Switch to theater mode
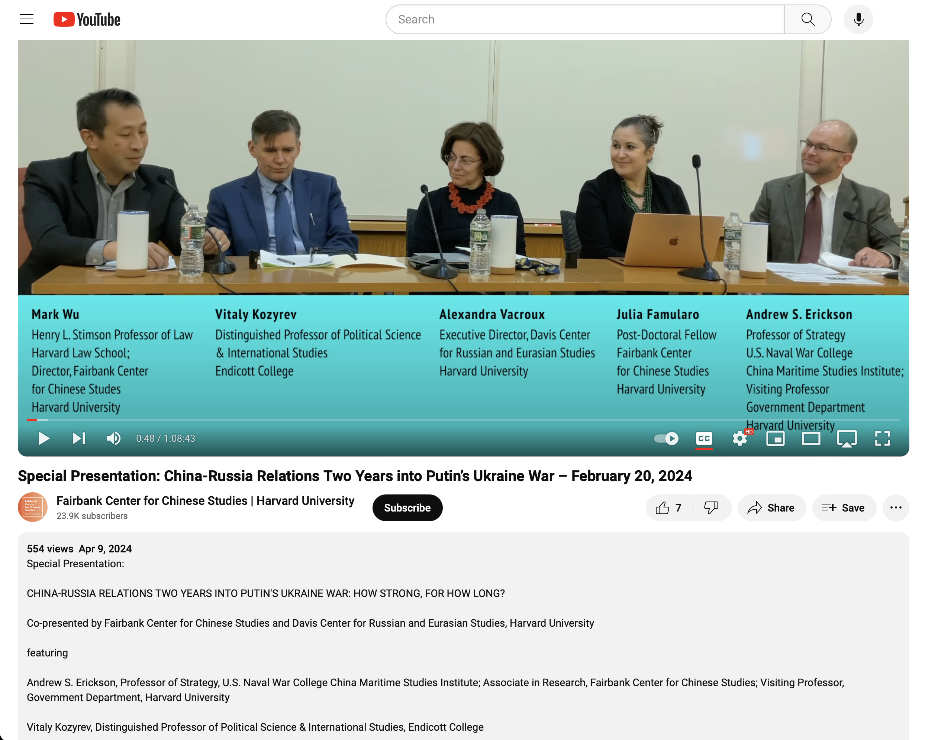Viewport: 925px width, 740px height. coord(811,438)
